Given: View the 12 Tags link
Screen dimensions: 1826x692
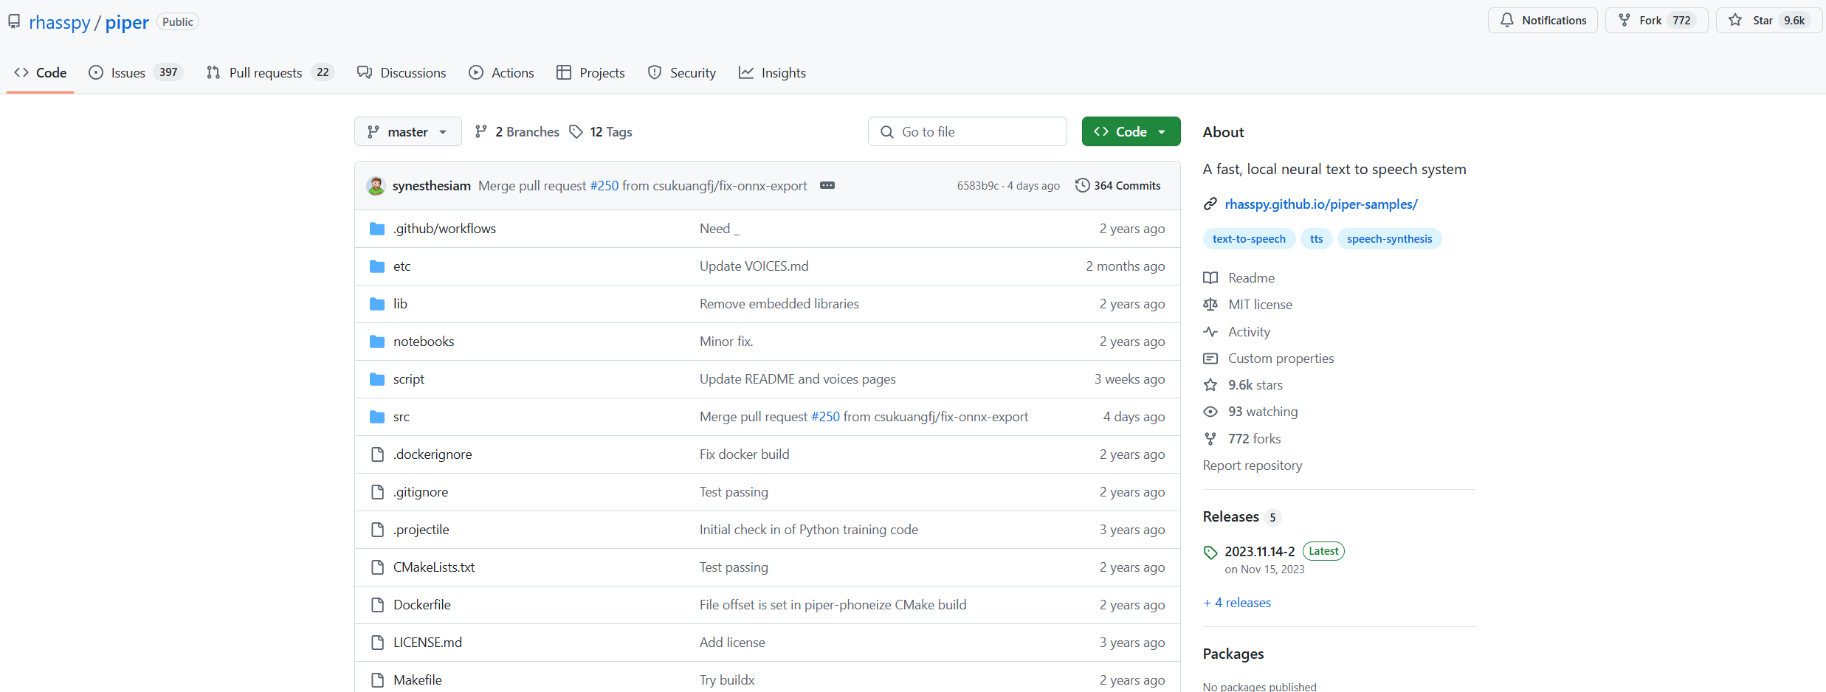Looking at the screenshot, I should [x=601, y=131].
